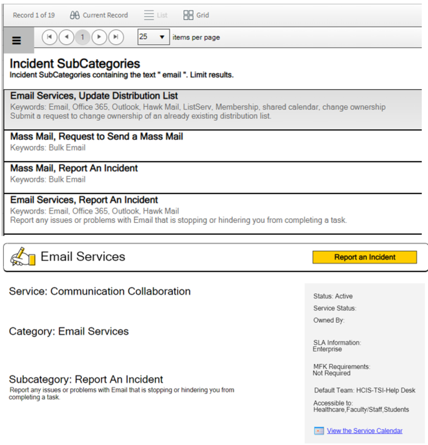
Task: Go to the next page of records
Action: tap(99, 37)
